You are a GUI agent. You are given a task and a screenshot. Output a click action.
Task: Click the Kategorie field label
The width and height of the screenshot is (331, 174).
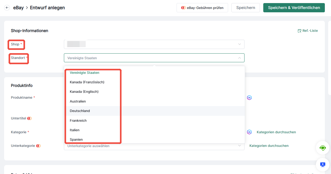point(19,132)
